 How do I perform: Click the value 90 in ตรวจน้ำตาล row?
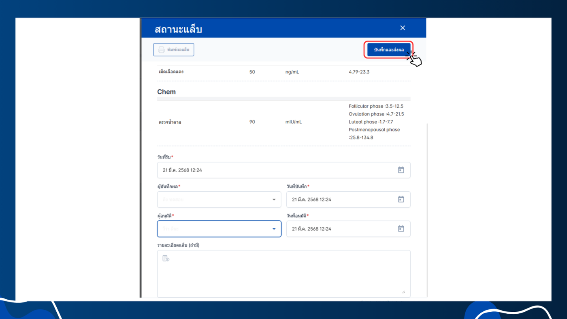(x=252, y=122)
